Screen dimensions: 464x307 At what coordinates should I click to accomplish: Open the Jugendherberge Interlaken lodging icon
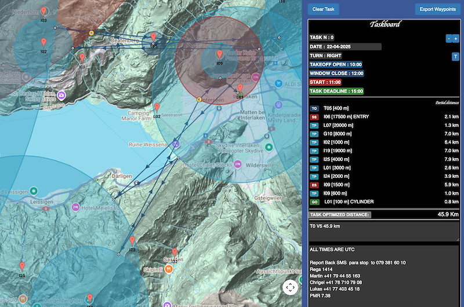pyautogui.click(x=255, y=78)
